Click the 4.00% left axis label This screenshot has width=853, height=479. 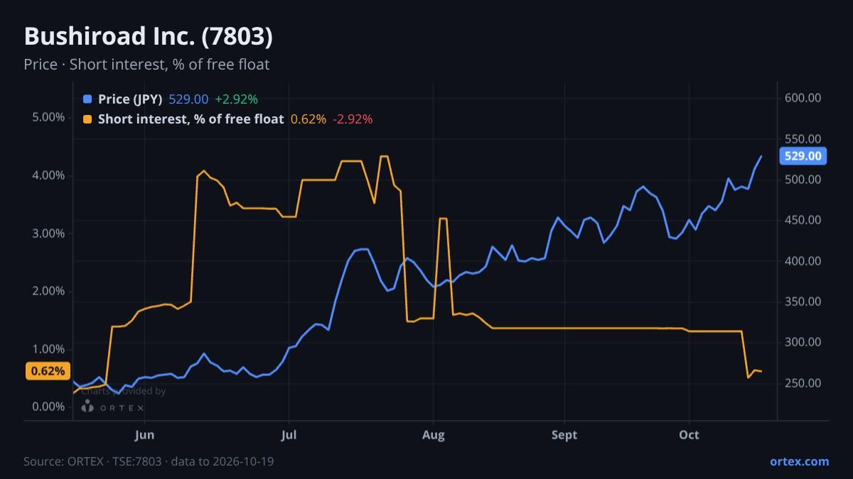[48, 175]
